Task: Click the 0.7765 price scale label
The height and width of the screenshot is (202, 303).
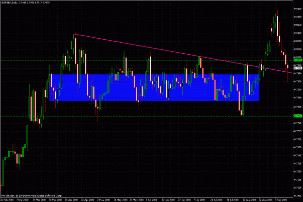Action: [x=298, y=123]
